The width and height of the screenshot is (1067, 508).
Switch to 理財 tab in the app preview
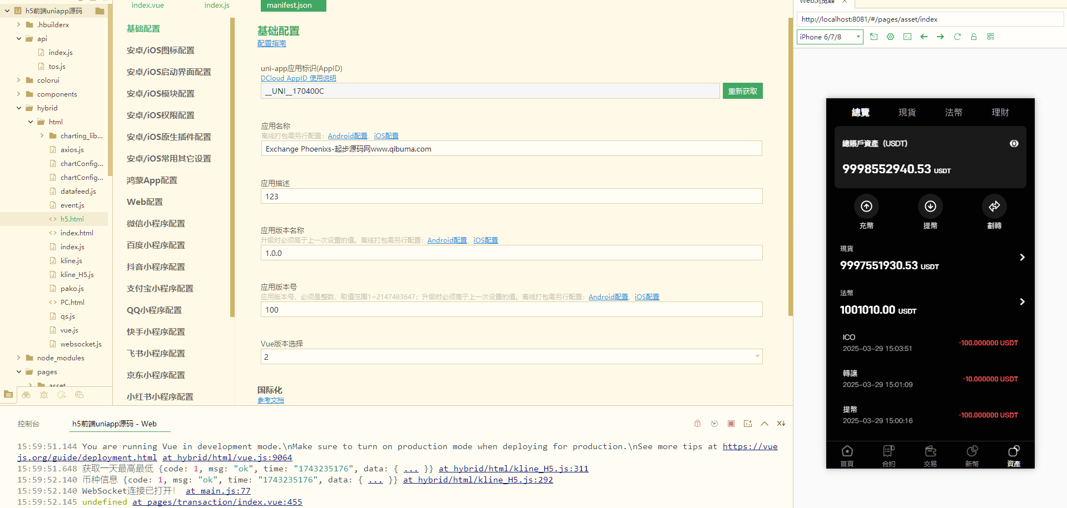point(1000,112)
